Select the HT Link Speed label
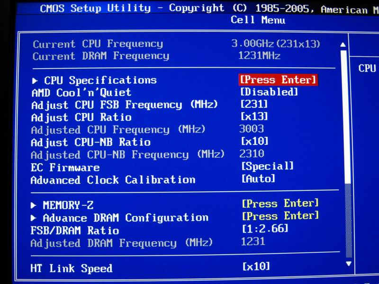The height and width of the screenshot is (284, 379). (x=72, y=268)
